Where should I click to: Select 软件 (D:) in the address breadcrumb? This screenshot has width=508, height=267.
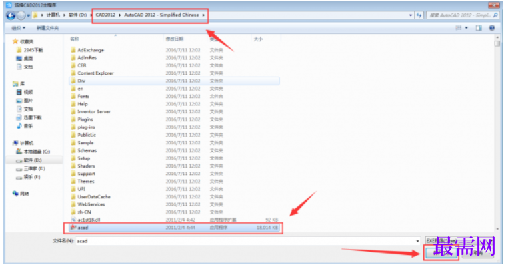[78, 15]
